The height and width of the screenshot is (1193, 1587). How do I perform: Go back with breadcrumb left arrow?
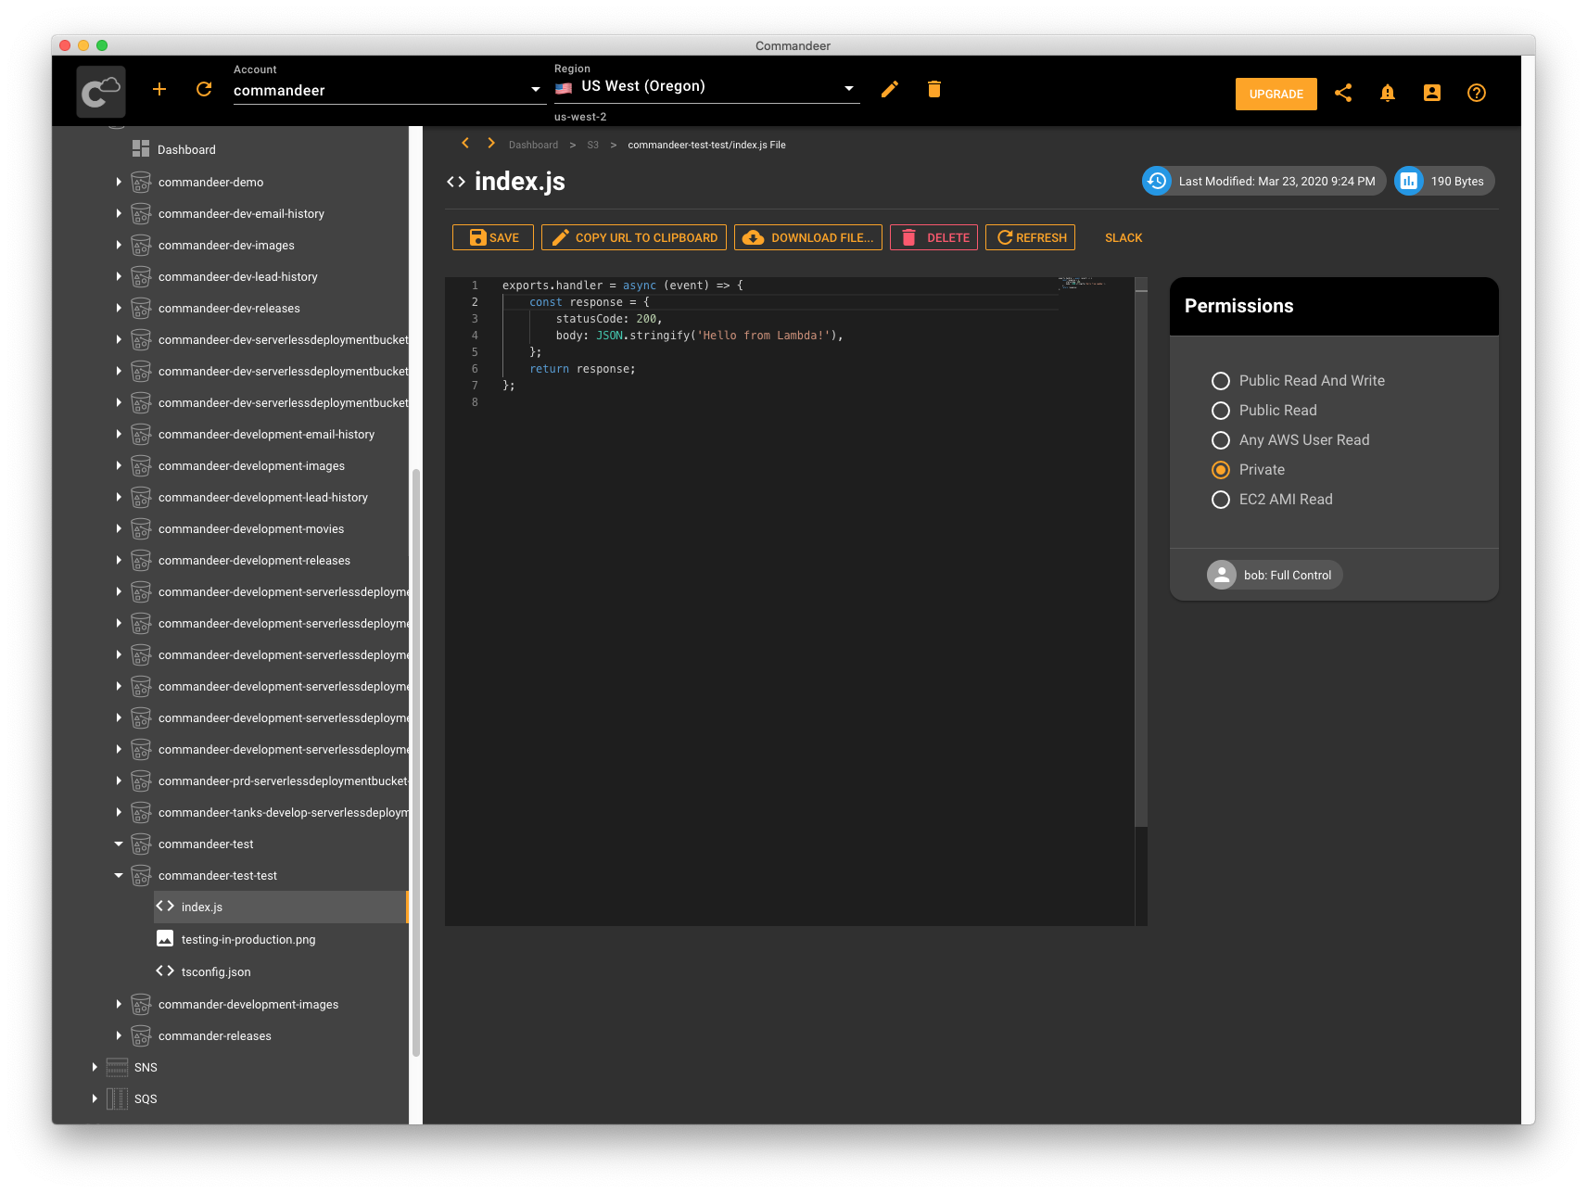(x=465, y=143)
